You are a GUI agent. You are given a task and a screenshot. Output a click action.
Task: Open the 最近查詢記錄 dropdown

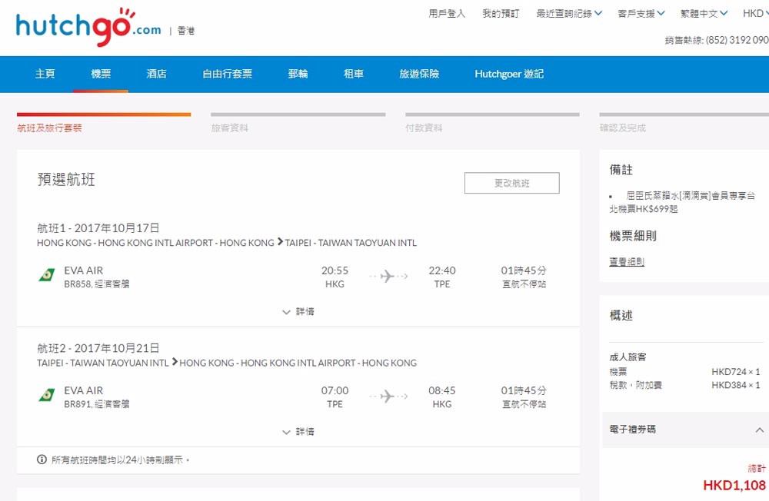(x=569, y=14)
